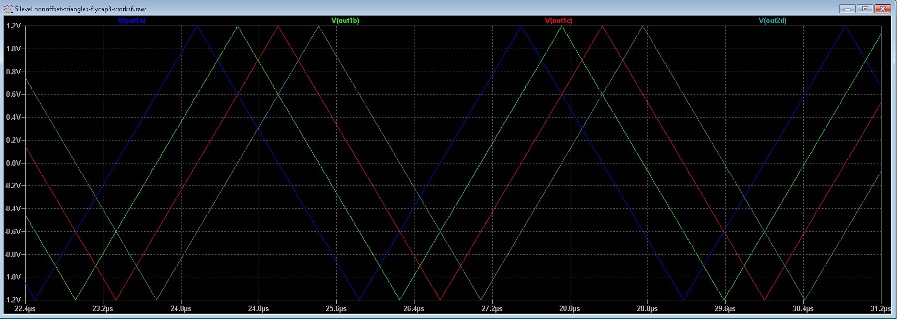Click the V(out2d) trace label
897x319 pixels.
(x=772, y=21)
